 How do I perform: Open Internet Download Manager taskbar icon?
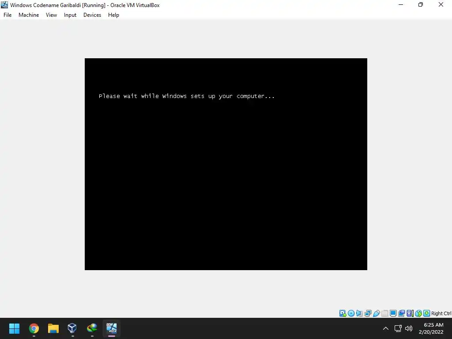click(92, 328)
